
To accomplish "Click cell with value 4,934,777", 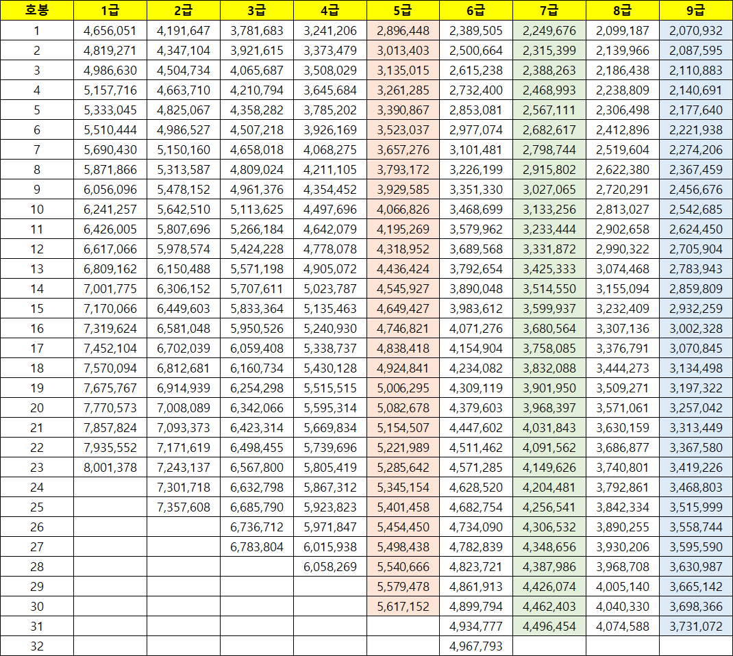I will coord(476,626).
